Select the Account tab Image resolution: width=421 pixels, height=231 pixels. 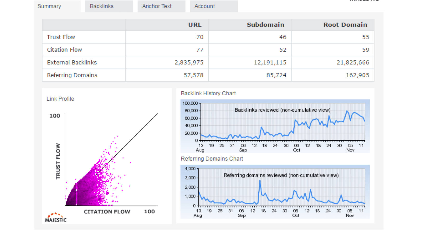(205, 6)
